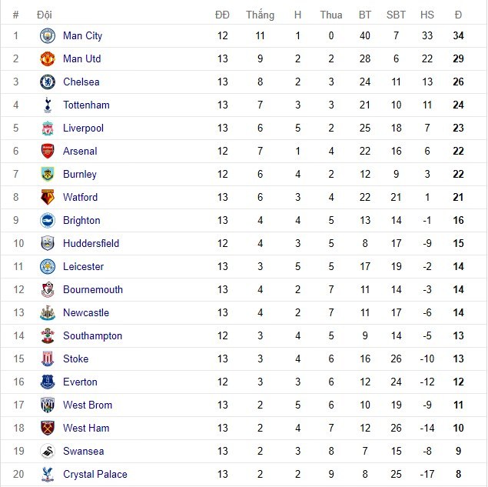Click the Watford club crest
Viewport: 488px width, 487px height.
[x=48, y=198]
